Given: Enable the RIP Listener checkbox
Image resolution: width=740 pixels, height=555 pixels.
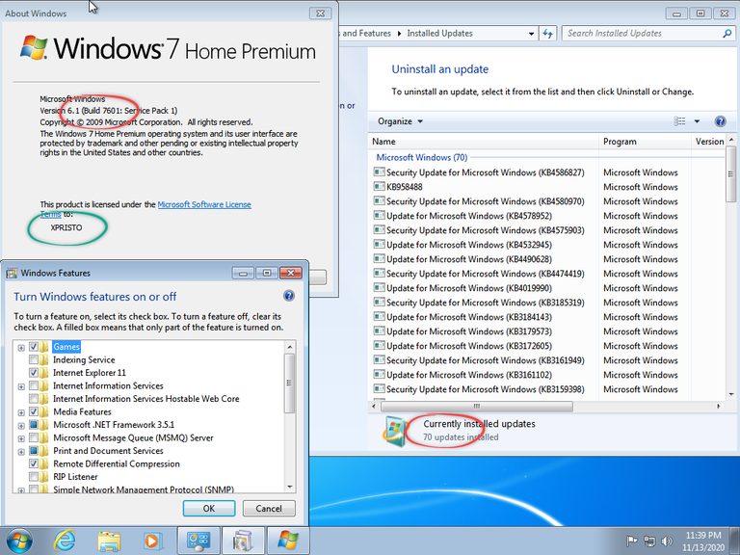Looking at the screenshot, I should [34, 477].
